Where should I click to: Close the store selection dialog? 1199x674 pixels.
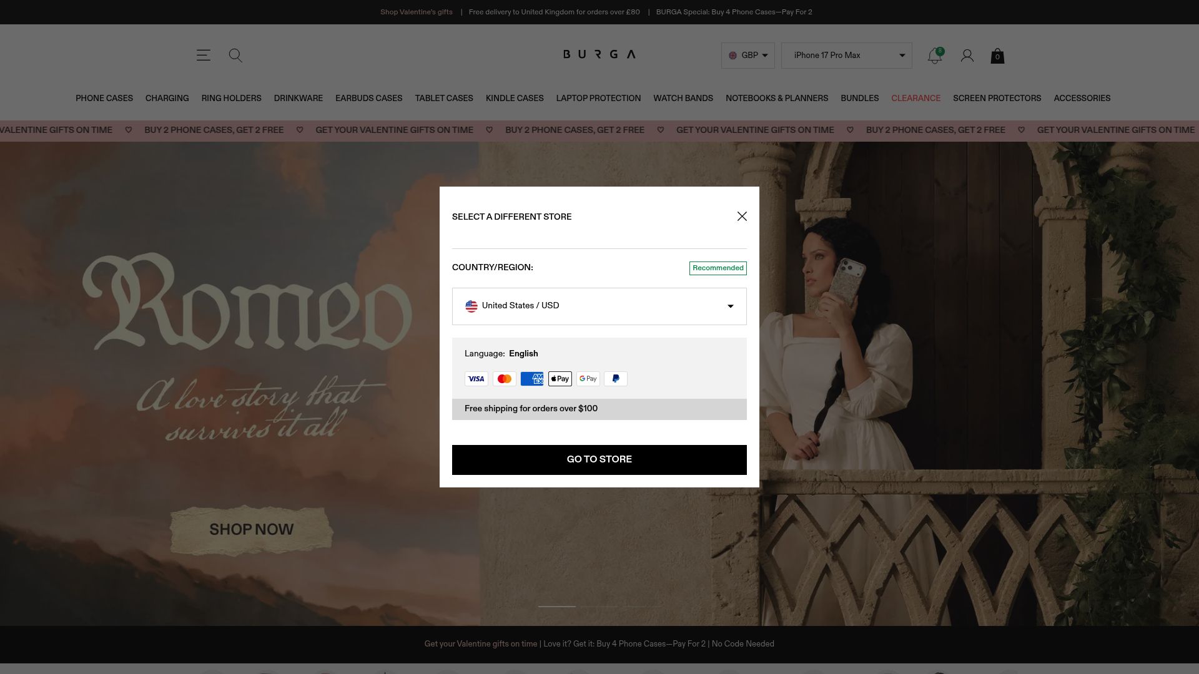[x=742, y=216]
